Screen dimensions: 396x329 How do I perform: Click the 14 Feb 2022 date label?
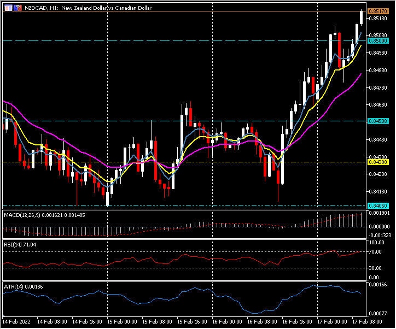[16, 322]
